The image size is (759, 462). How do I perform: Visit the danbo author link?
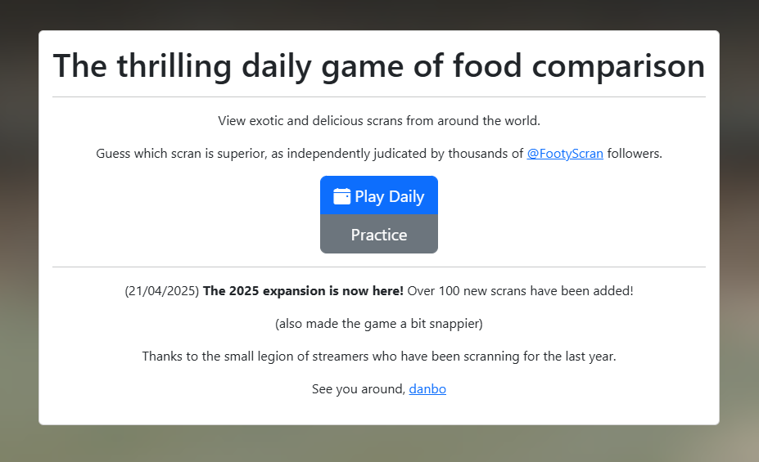tap(427, 389)
